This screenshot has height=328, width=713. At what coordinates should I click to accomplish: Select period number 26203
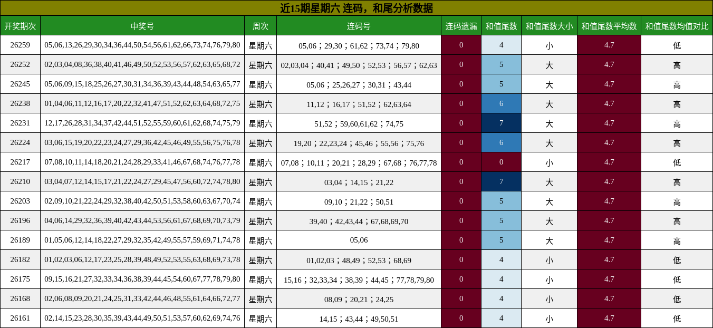tap(20, 201)
